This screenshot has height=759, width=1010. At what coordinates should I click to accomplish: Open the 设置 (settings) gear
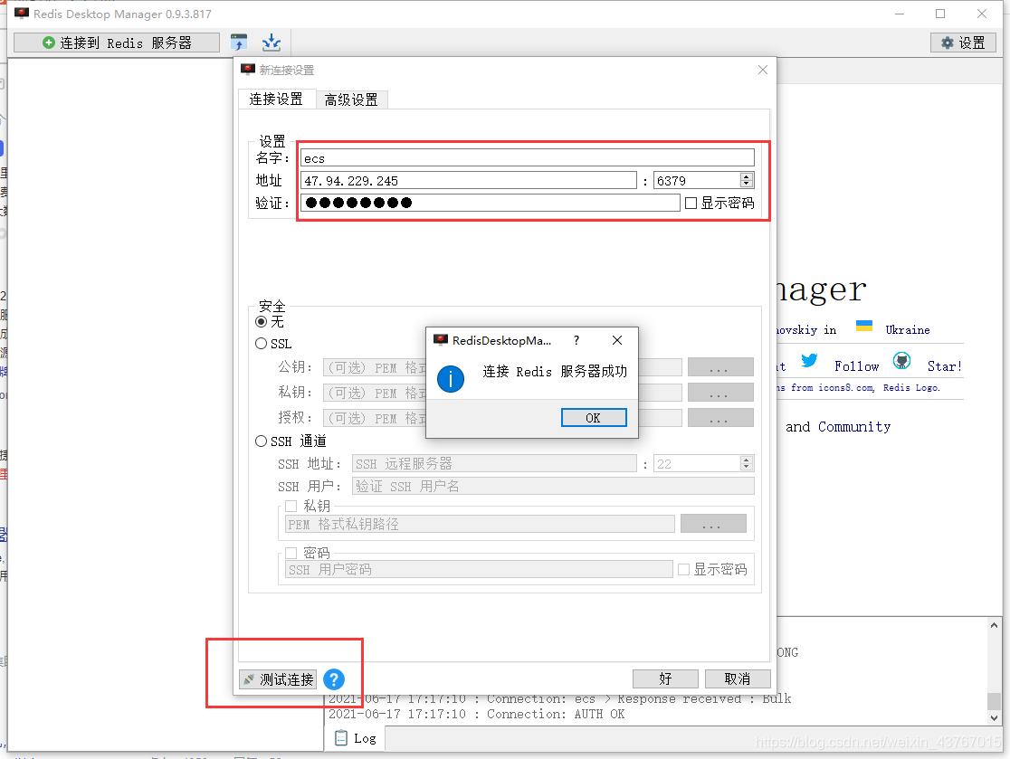point(962,42)
